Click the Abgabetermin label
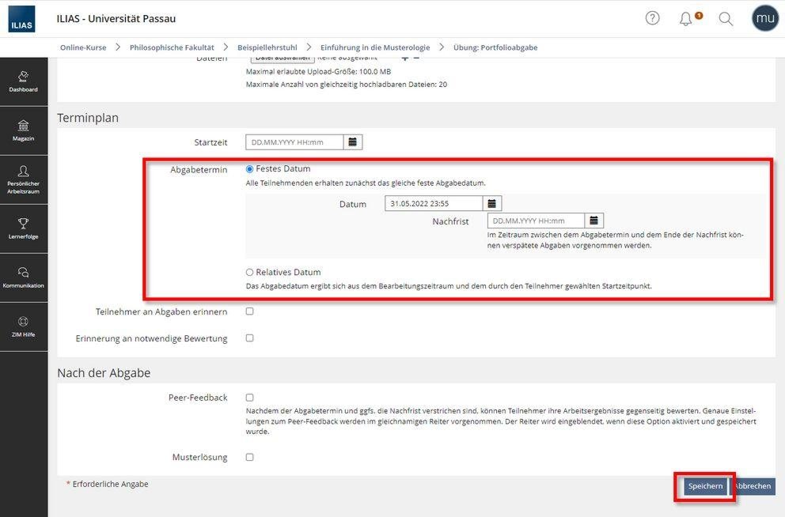The height and width of the screenshot is (517, 785). pyautogui.click(x=199, y=169)
